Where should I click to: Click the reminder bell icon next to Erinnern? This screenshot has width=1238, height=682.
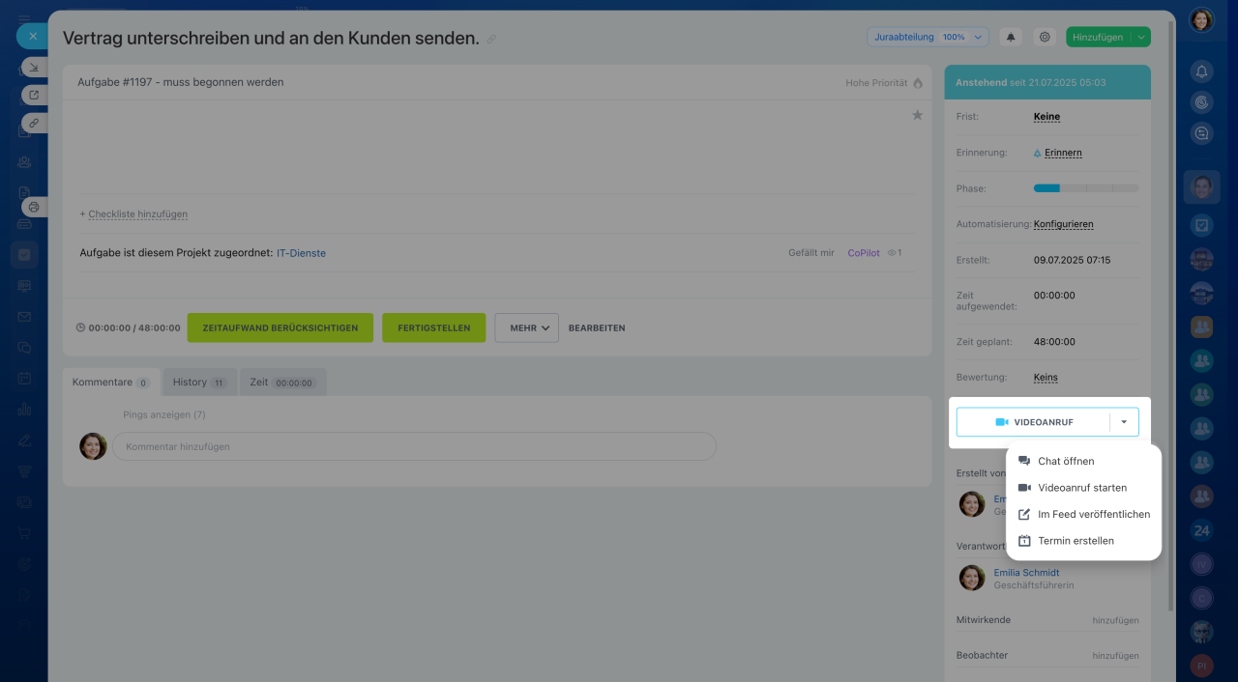tap(1038, 153)
